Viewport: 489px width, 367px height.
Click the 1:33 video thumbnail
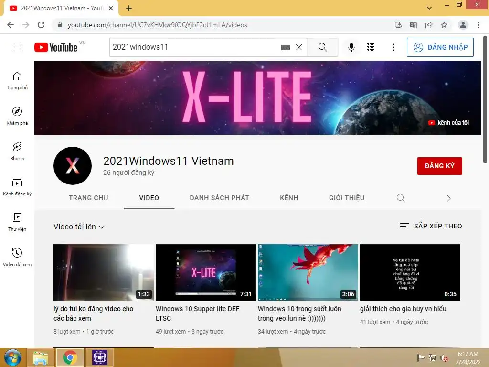104,272
